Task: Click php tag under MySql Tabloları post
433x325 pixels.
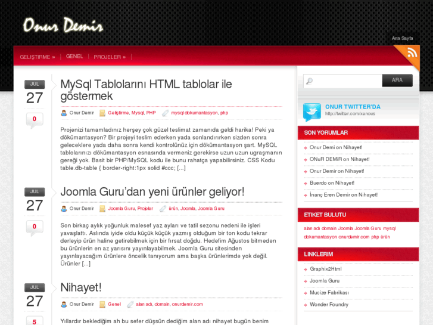Action: click(x=224, y=113)
